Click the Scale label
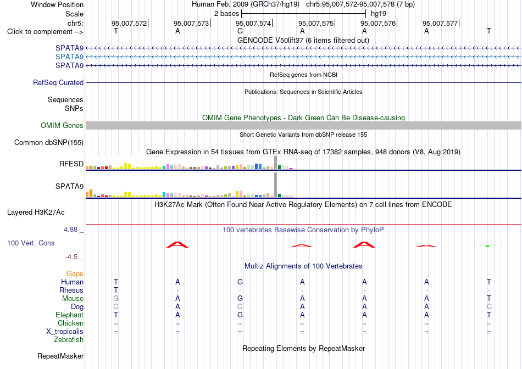522x369 pixels. tap(75, 14)
